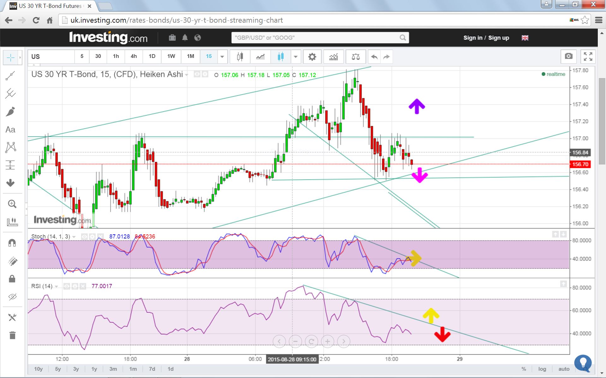Toggle hide all drawings eye icon

tap(12, 297)
